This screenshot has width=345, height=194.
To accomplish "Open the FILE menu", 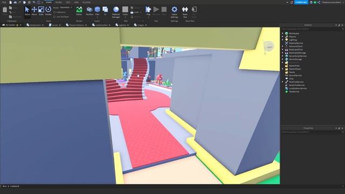I will pos(4,2).
